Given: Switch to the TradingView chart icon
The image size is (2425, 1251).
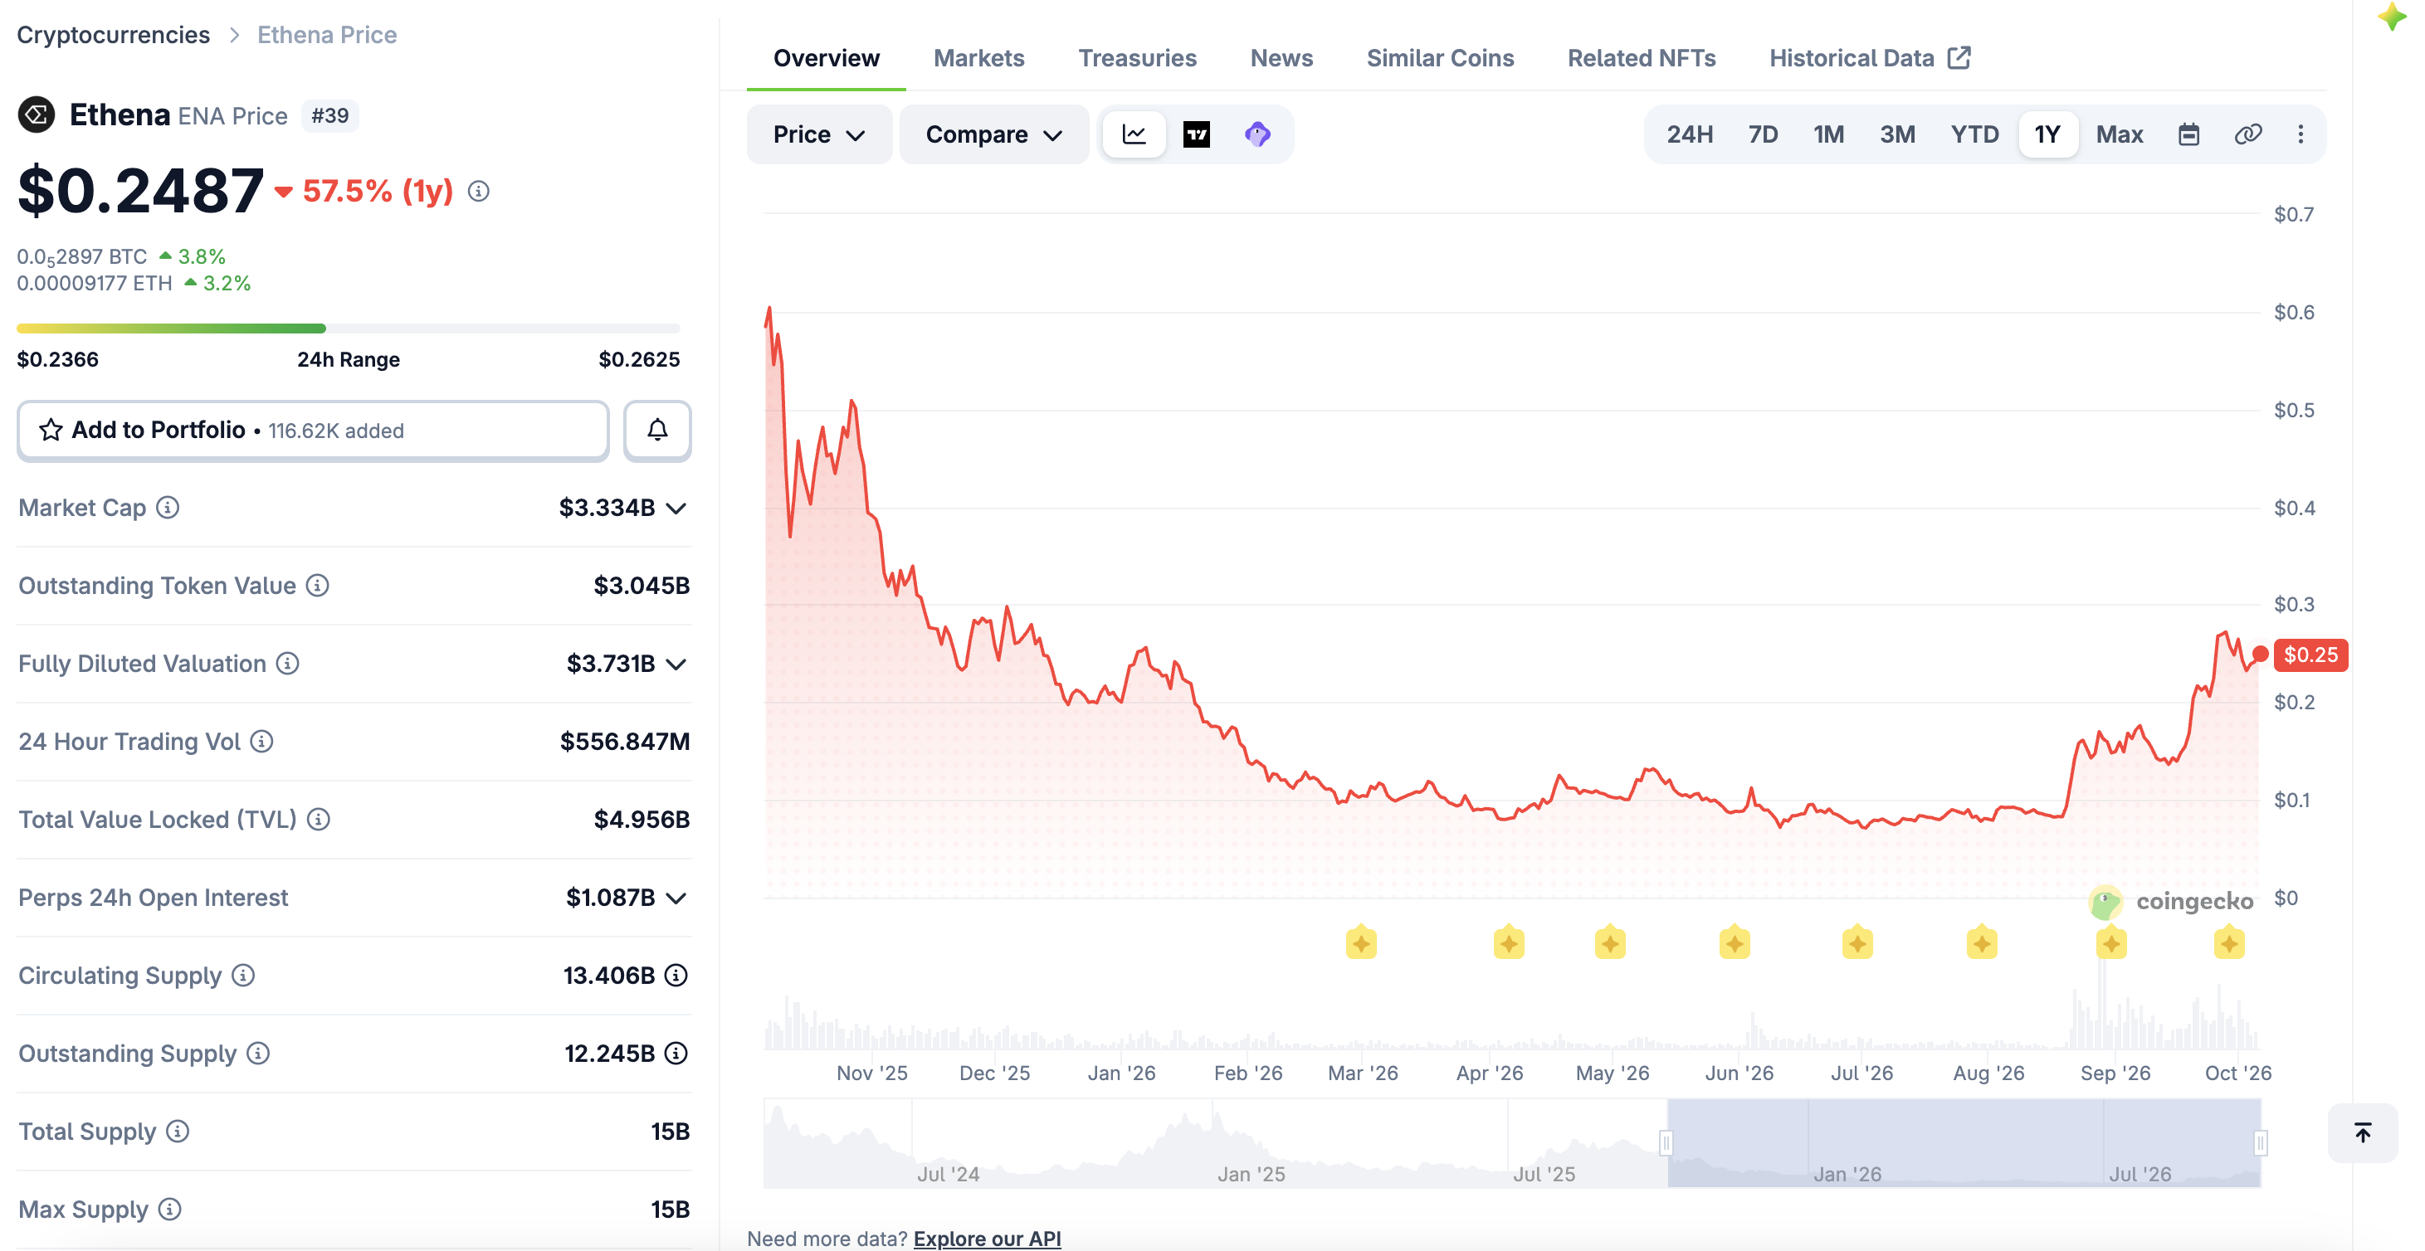Looking at the screenshot, I should 1197,134.
